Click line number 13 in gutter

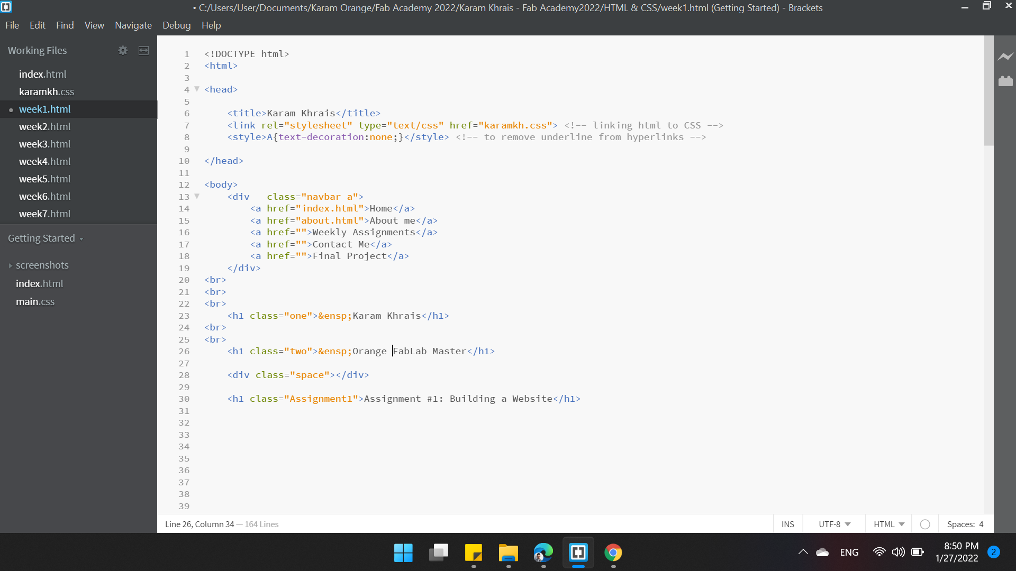pyautogui.click(x=184, y=197)
